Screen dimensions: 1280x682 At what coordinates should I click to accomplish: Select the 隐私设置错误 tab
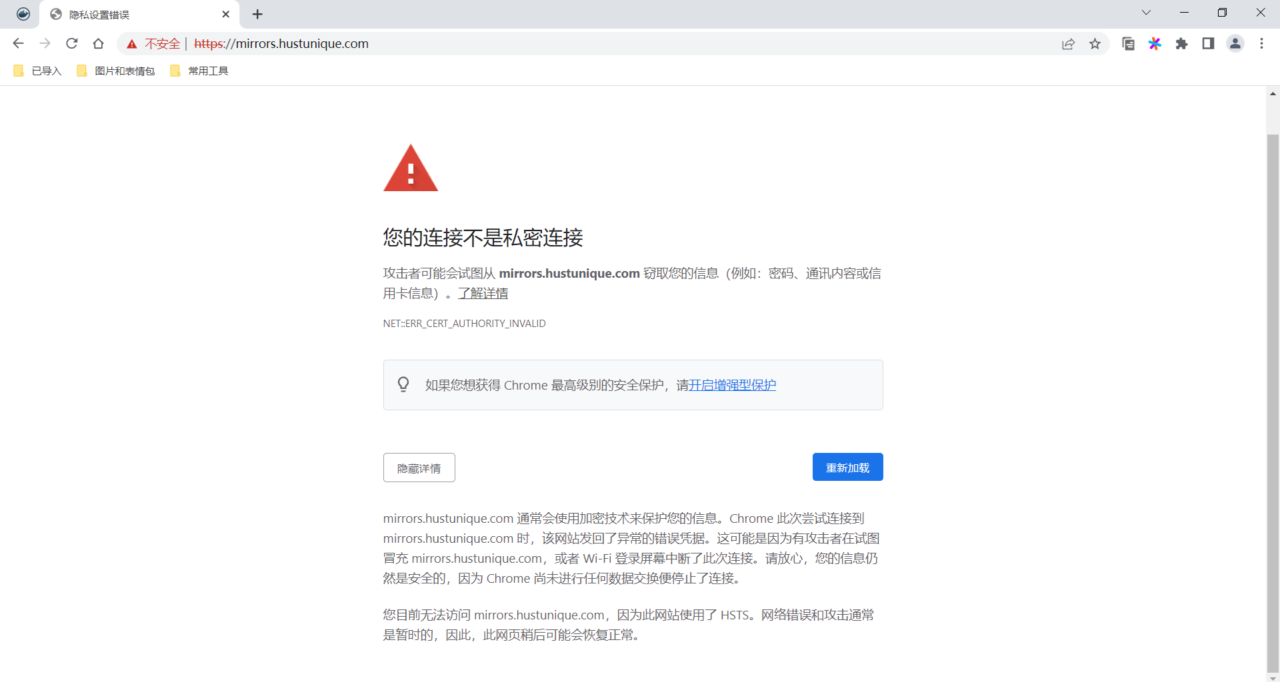[139, 14]
